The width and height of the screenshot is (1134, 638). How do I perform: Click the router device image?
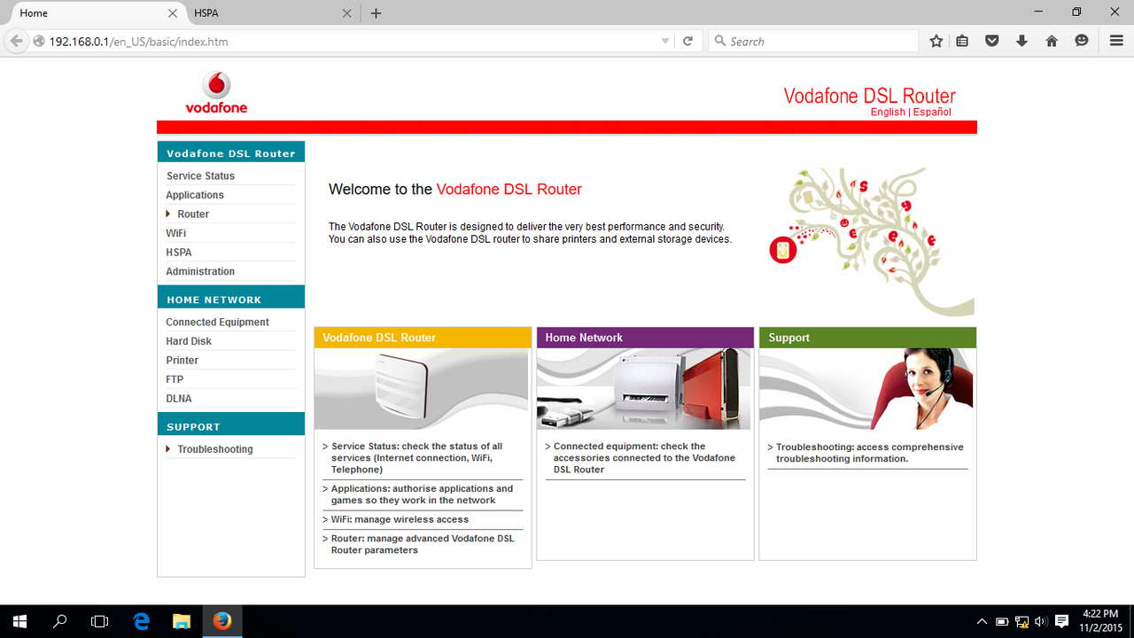(x=423, y=388)
